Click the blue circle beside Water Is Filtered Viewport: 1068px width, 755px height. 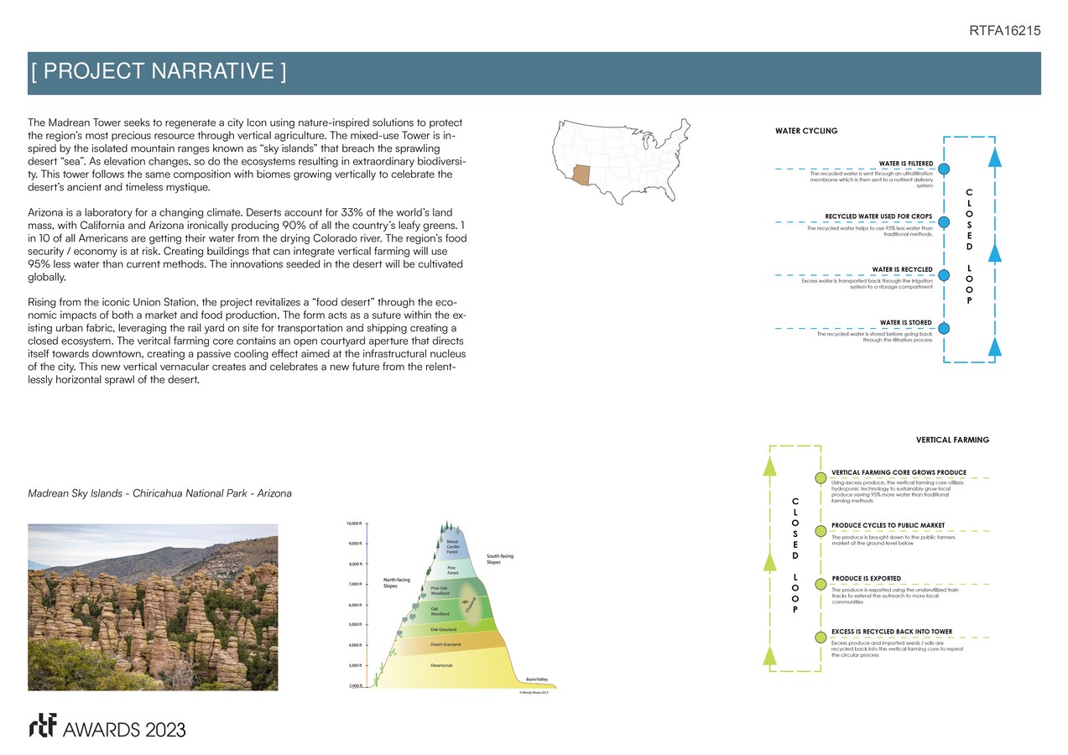coord(944,169)
